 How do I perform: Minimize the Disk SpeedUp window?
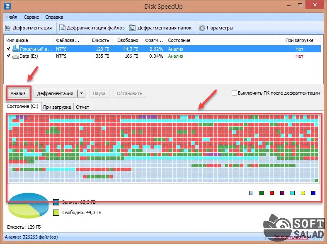[289, 5]
